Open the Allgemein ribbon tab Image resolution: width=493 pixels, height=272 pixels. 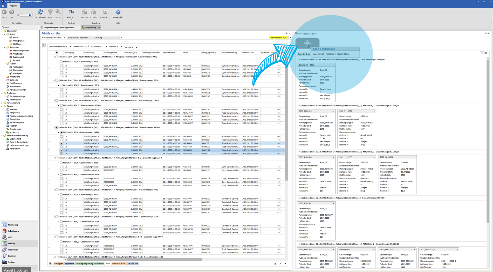(14, 6)
